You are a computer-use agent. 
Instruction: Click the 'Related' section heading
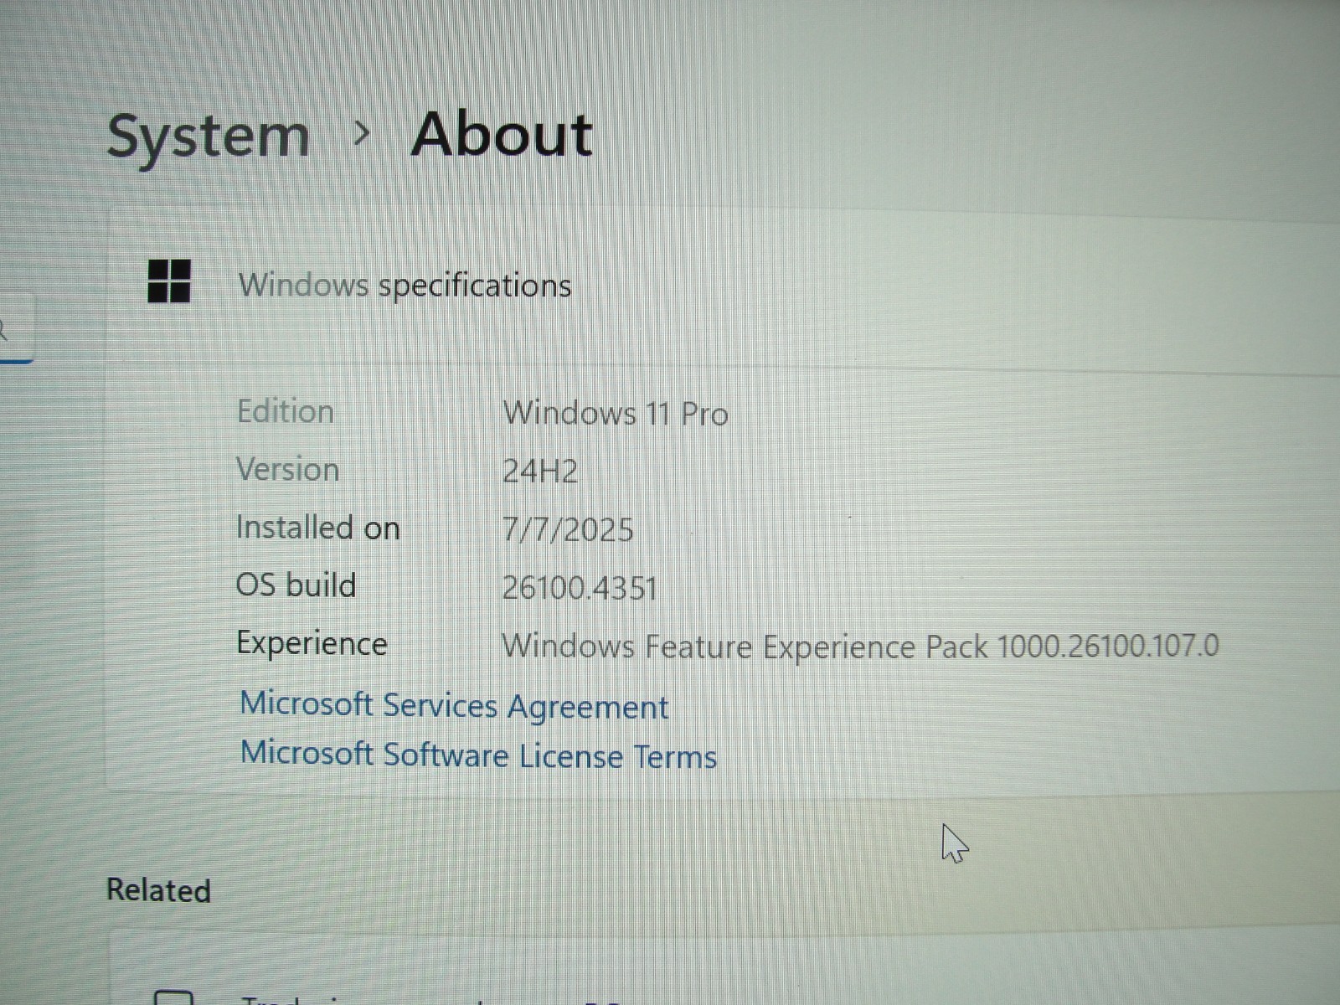158,889
